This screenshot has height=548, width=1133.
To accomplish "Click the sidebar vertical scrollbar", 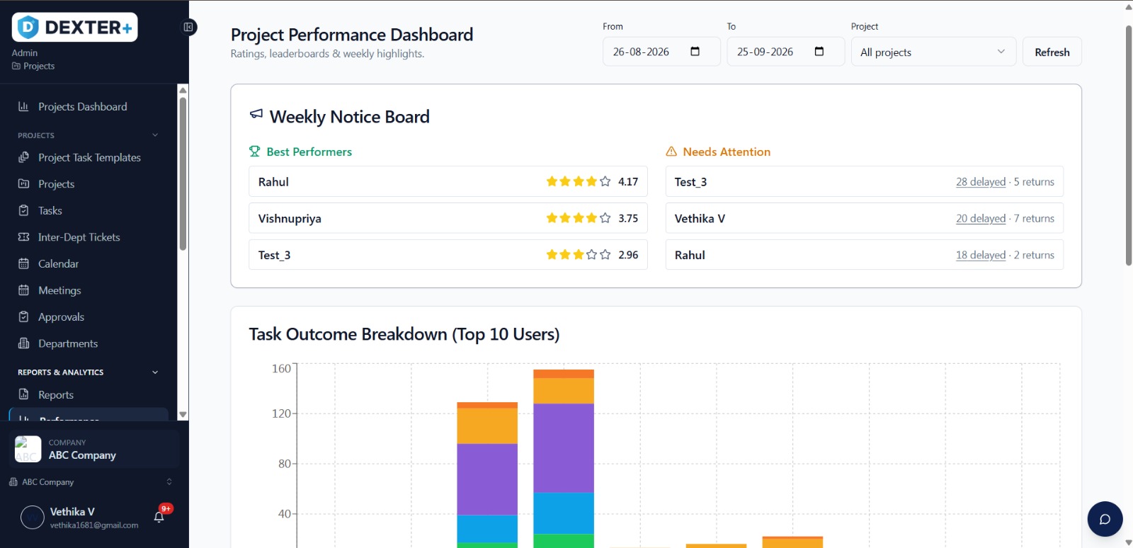I will pyautogui.click(x=183, y=173).
